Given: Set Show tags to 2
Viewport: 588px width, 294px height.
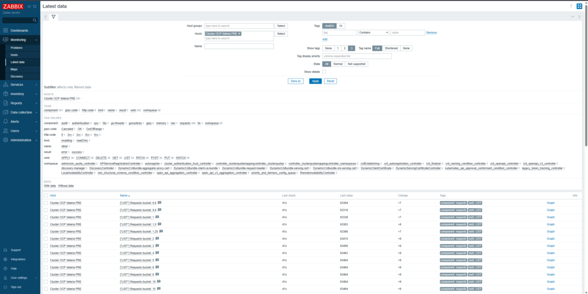Looking at the screenshot, I should pyautogui.click(x=345, y=48).
